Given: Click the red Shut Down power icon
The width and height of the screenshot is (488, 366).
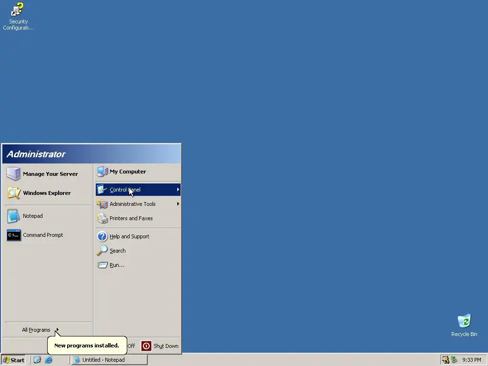Looking at the screenshot, I should [146, 346].
